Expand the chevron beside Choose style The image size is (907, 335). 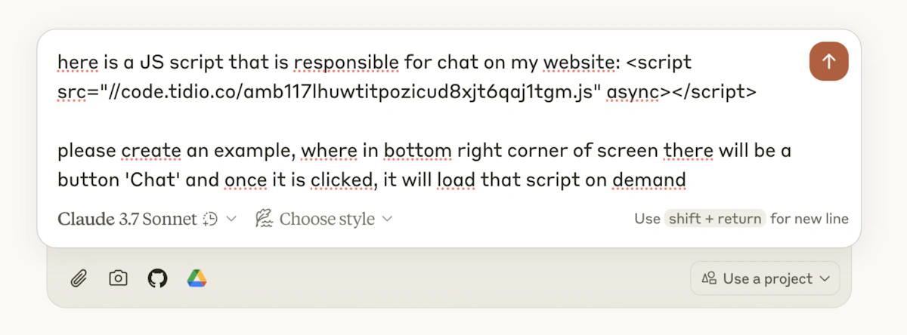point(387,219)
